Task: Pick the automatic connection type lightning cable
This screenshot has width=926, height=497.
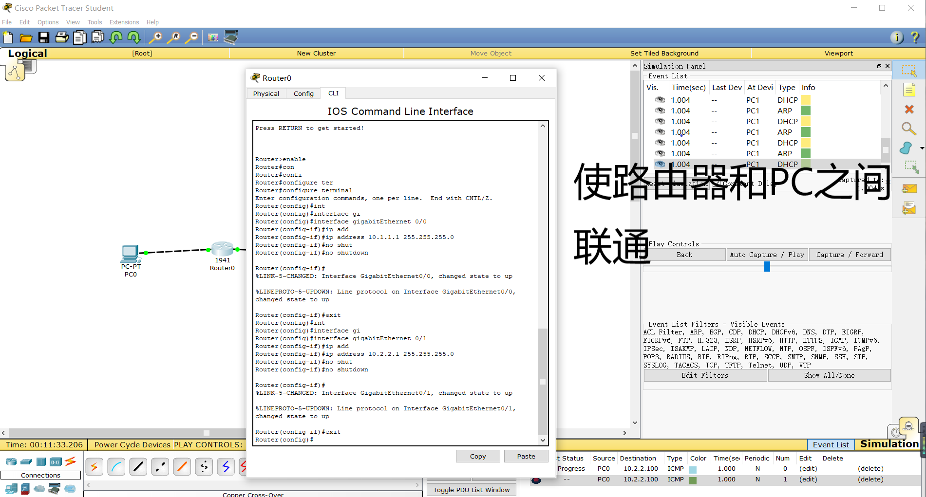Action: click(94, 467)
